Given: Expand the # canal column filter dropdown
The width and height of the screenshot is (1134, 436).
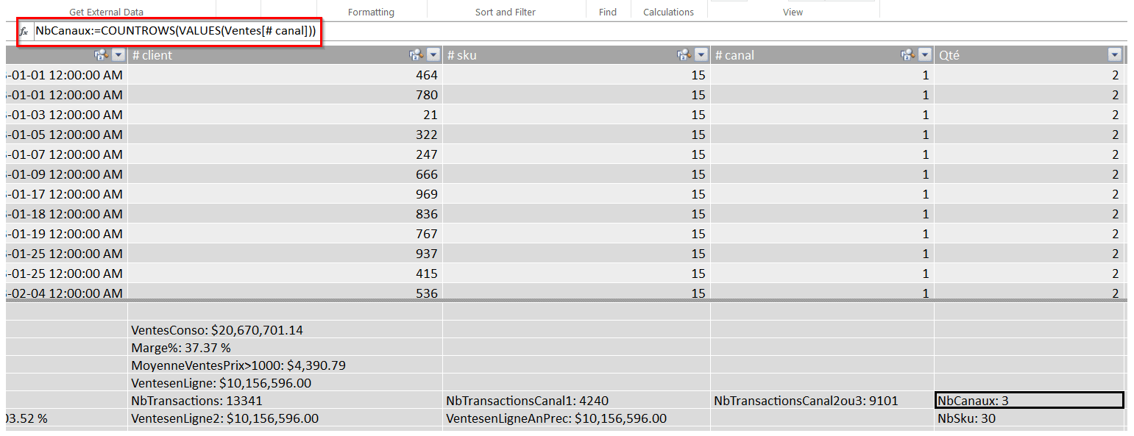Looking at the screenshot, I should point(924,55).
